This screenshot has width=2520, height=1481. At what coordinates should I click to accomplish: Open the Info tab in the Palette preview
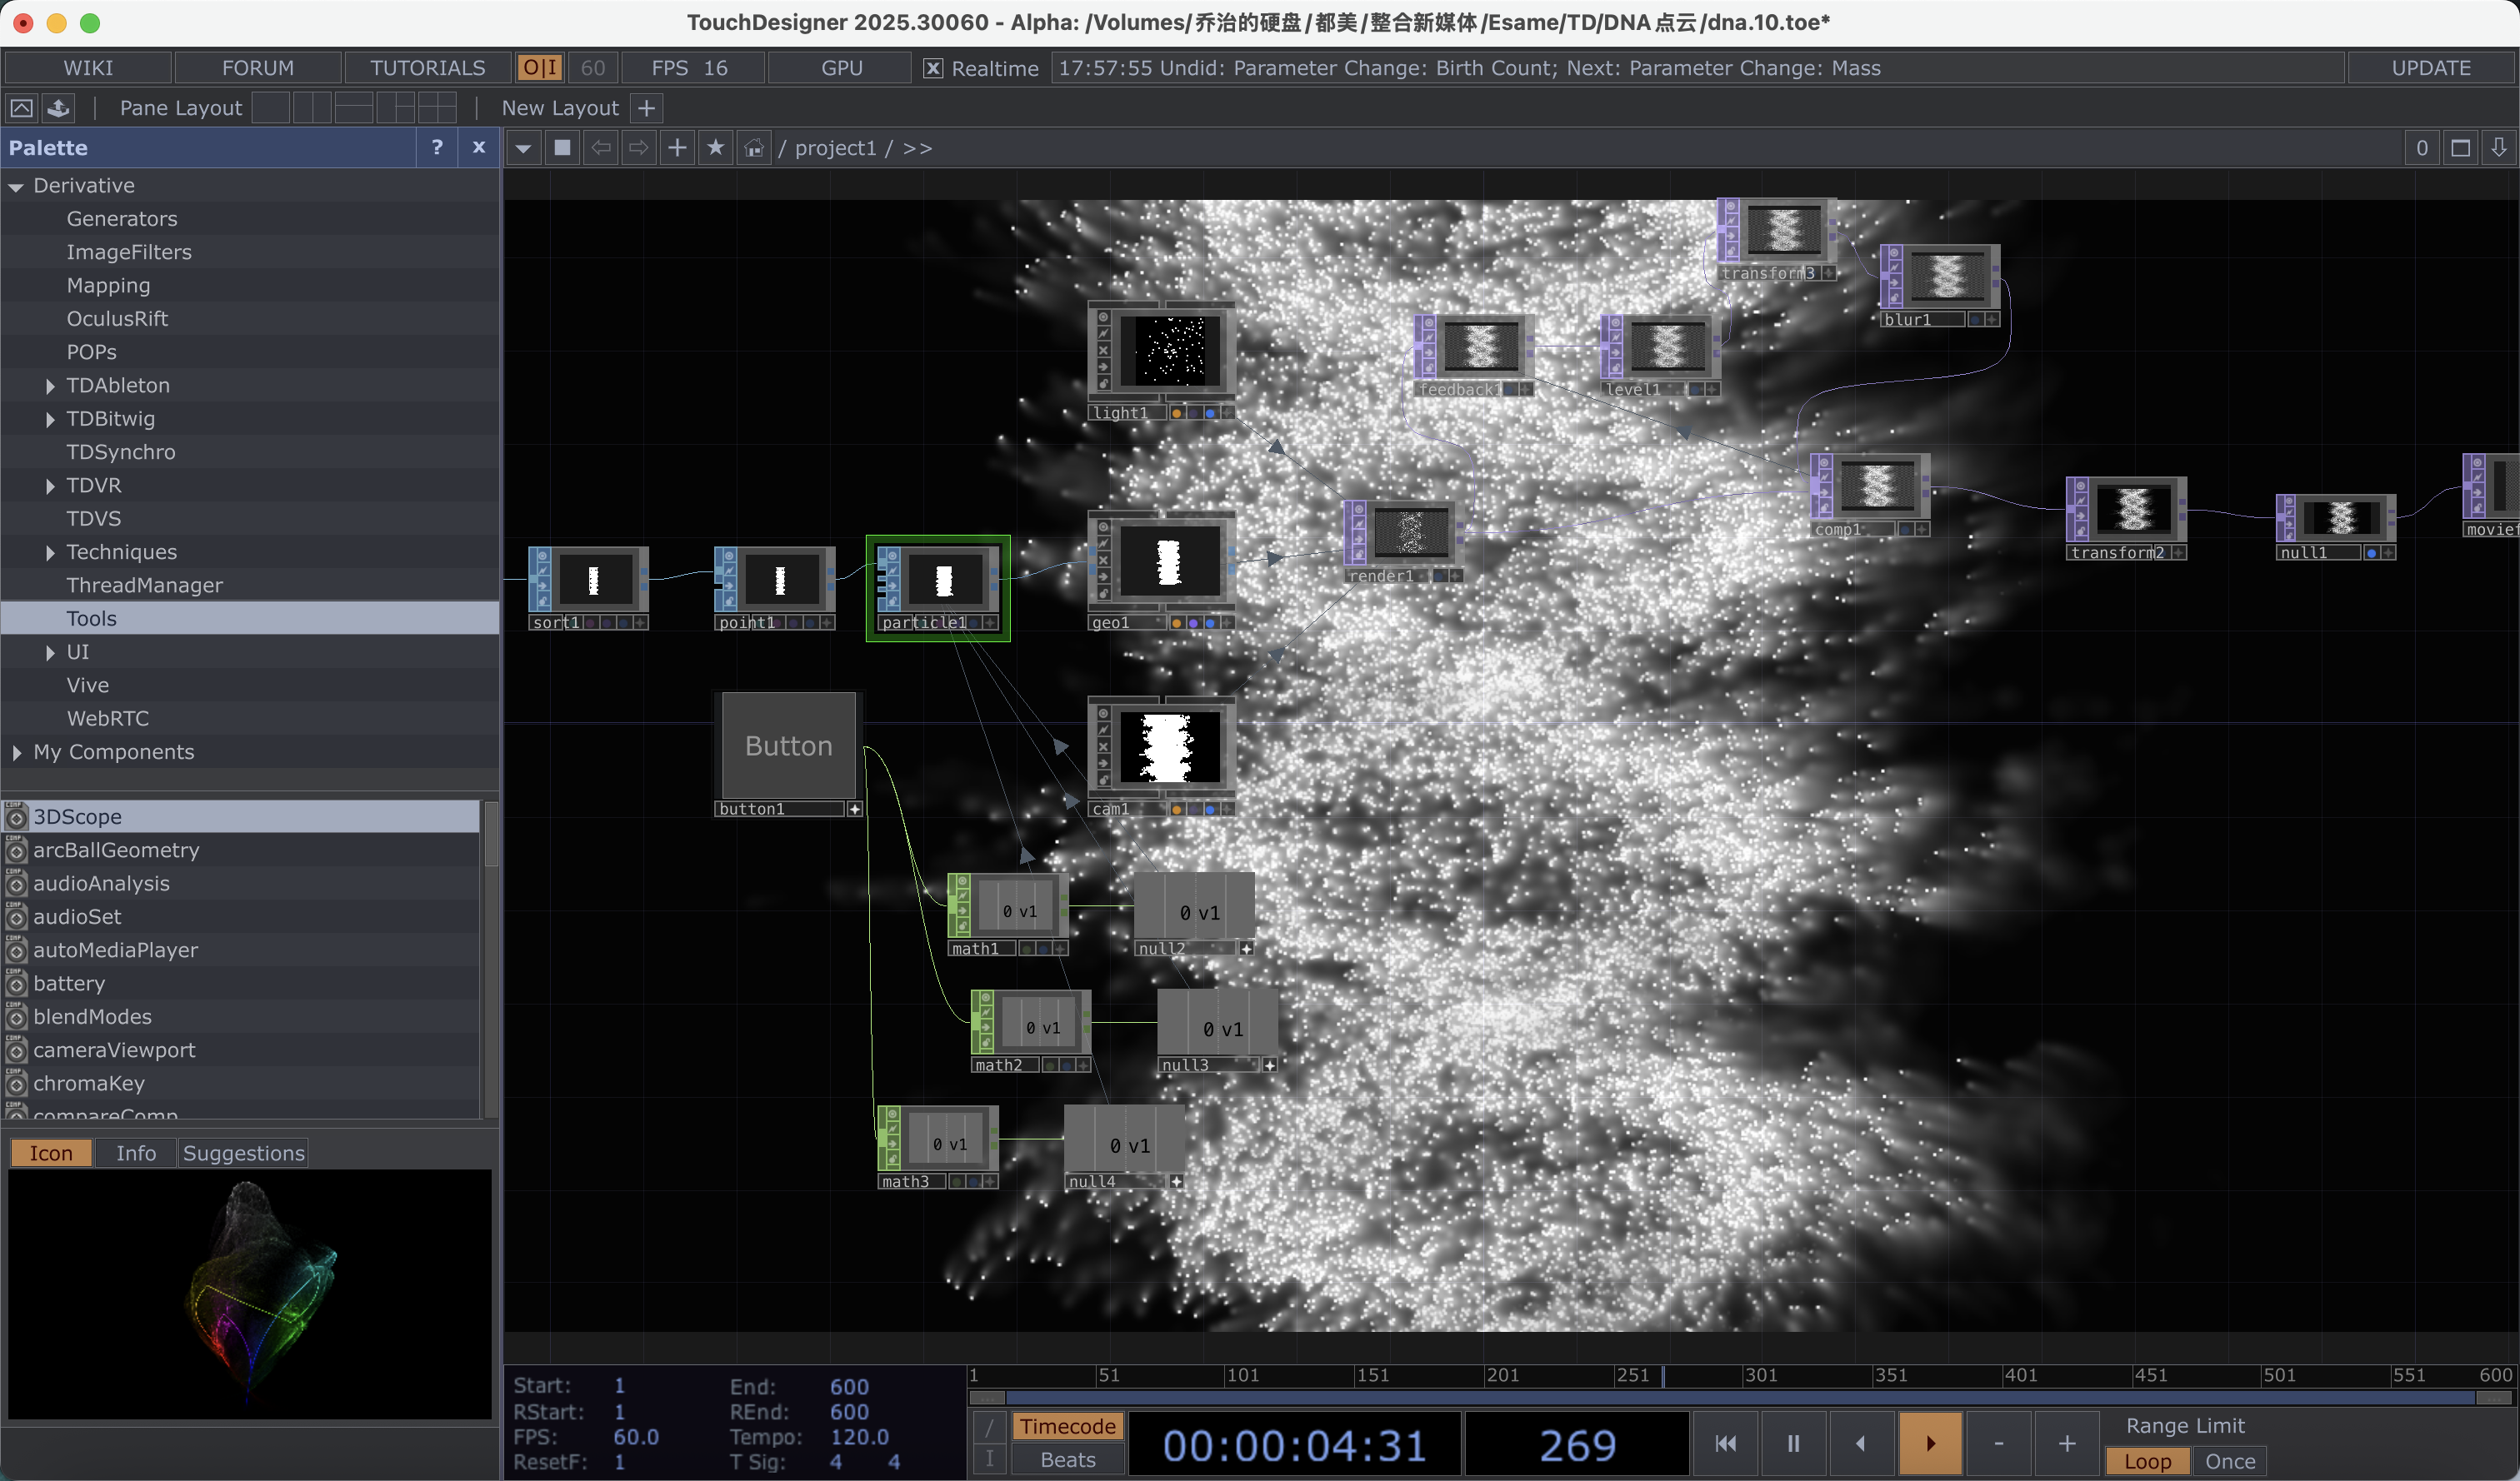coord(136,1152)
